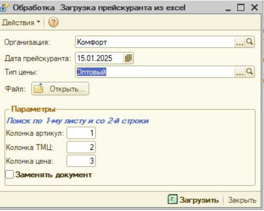Click the Организация: label
264x211 pixels.
pyautogui.click(x=27, y=42)
